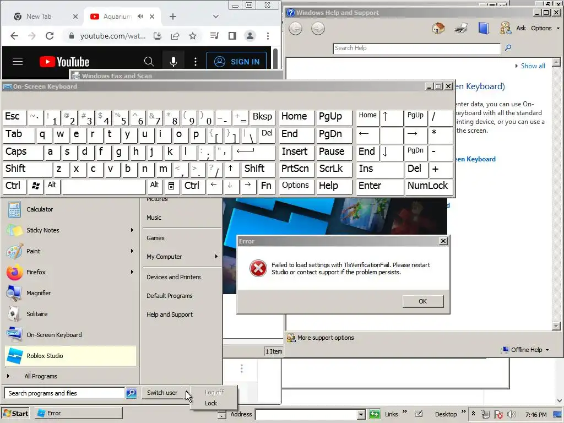This screenshot has width=564, height=423.
Task: Go to Help and Support home icon
Action: point(438,28)
